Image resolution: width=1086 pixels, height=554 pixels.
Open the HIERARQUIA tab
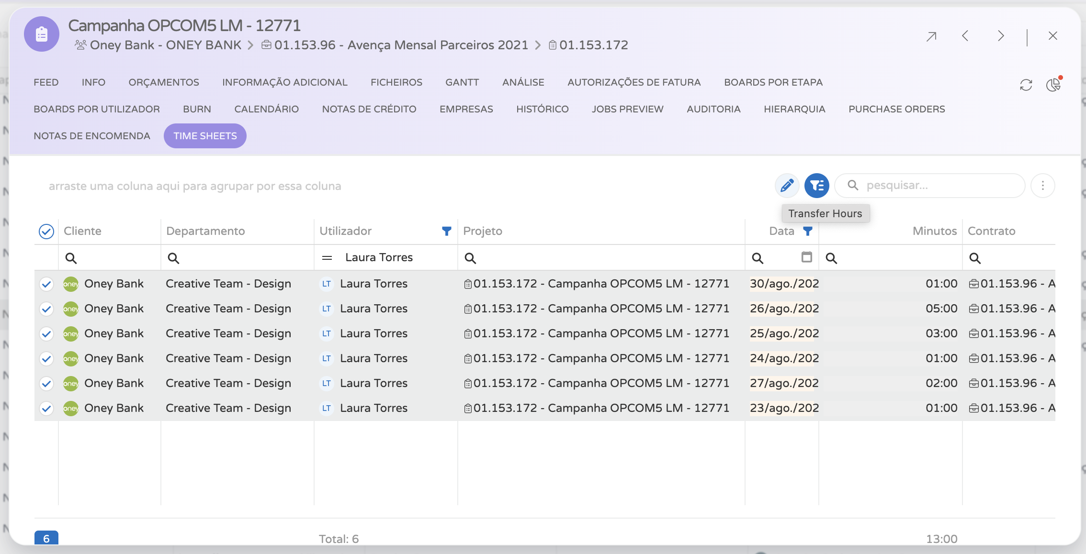794,109
